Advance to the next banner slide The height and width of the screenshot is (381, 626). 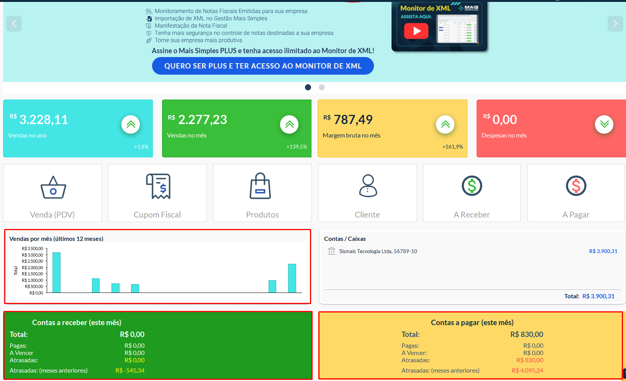[615, 24]
